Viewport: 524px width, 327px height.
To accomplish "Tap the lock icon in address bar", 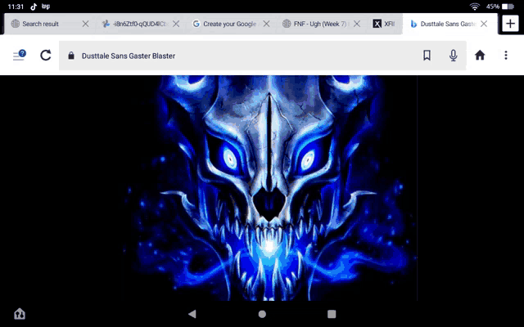I will (71, 56).
